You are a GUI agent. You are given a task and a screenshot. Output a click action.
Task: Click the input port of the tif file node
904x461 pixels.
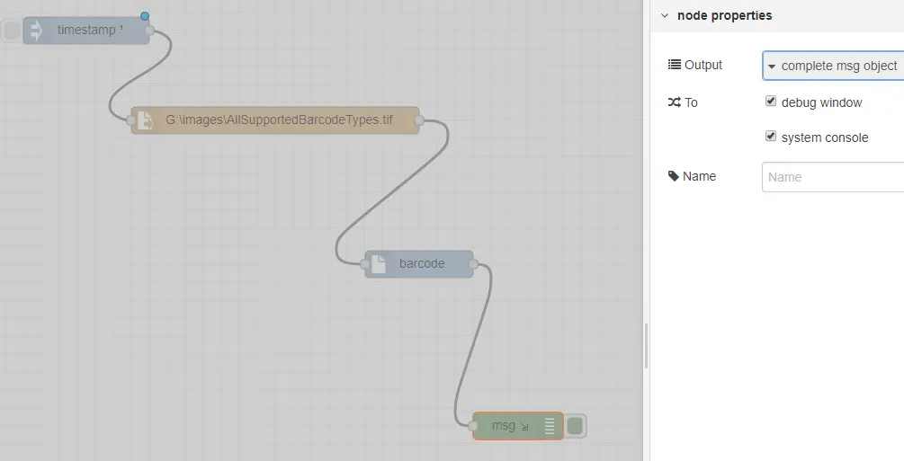click(131, 120)
